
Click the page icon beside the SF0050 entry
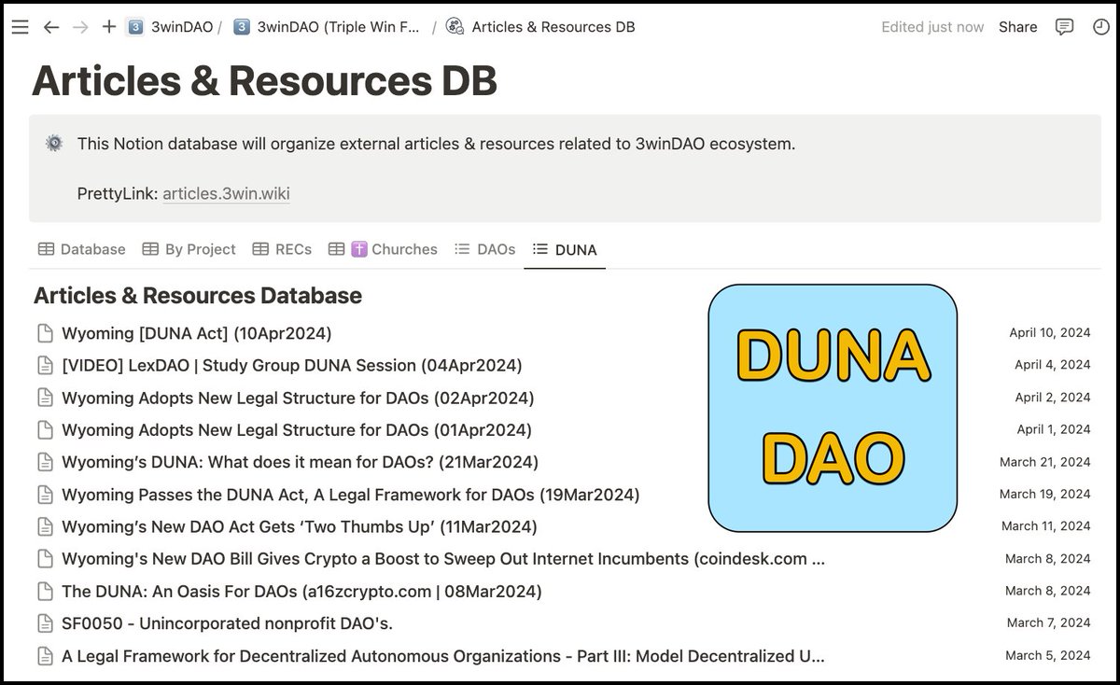tap(45, 623)
